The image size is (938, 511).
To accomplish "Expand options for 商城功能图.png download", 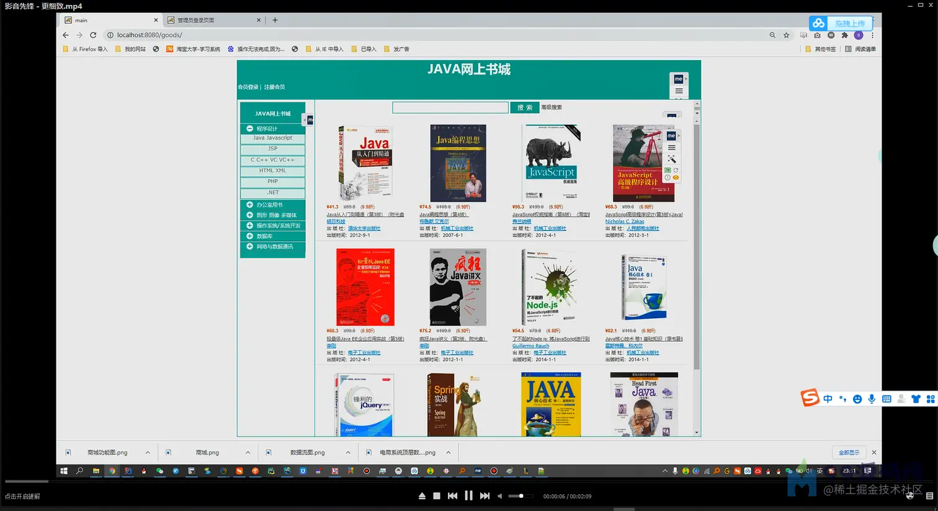I will point(148,453).
